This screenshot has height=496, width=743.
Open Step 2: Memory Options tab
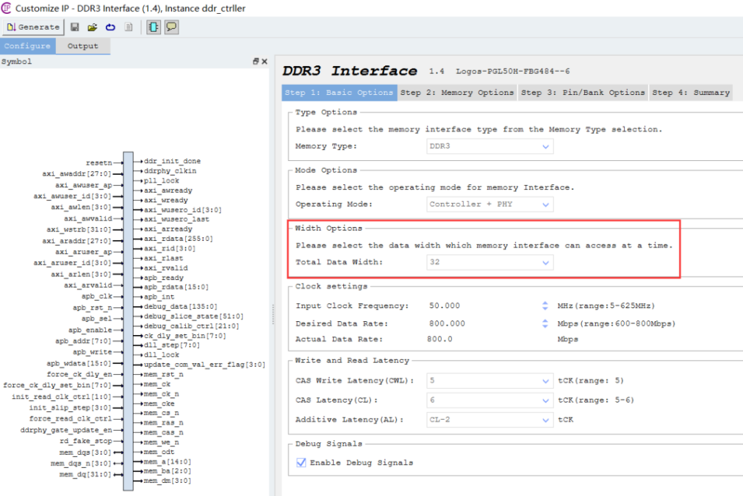457,93
